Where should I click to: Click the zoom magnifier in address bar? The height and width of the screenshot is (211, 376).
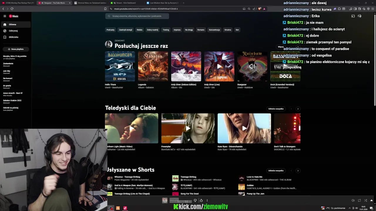(x=249, y=9)
